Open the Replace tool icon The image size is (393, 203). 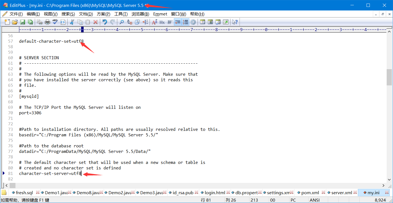[x=129, y=22]
